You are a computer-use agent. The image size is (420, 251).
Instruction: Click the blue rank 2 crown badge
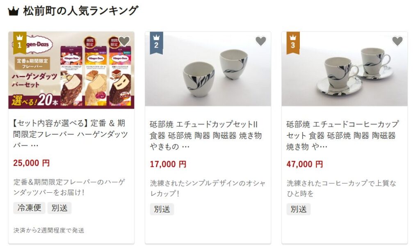156,43
